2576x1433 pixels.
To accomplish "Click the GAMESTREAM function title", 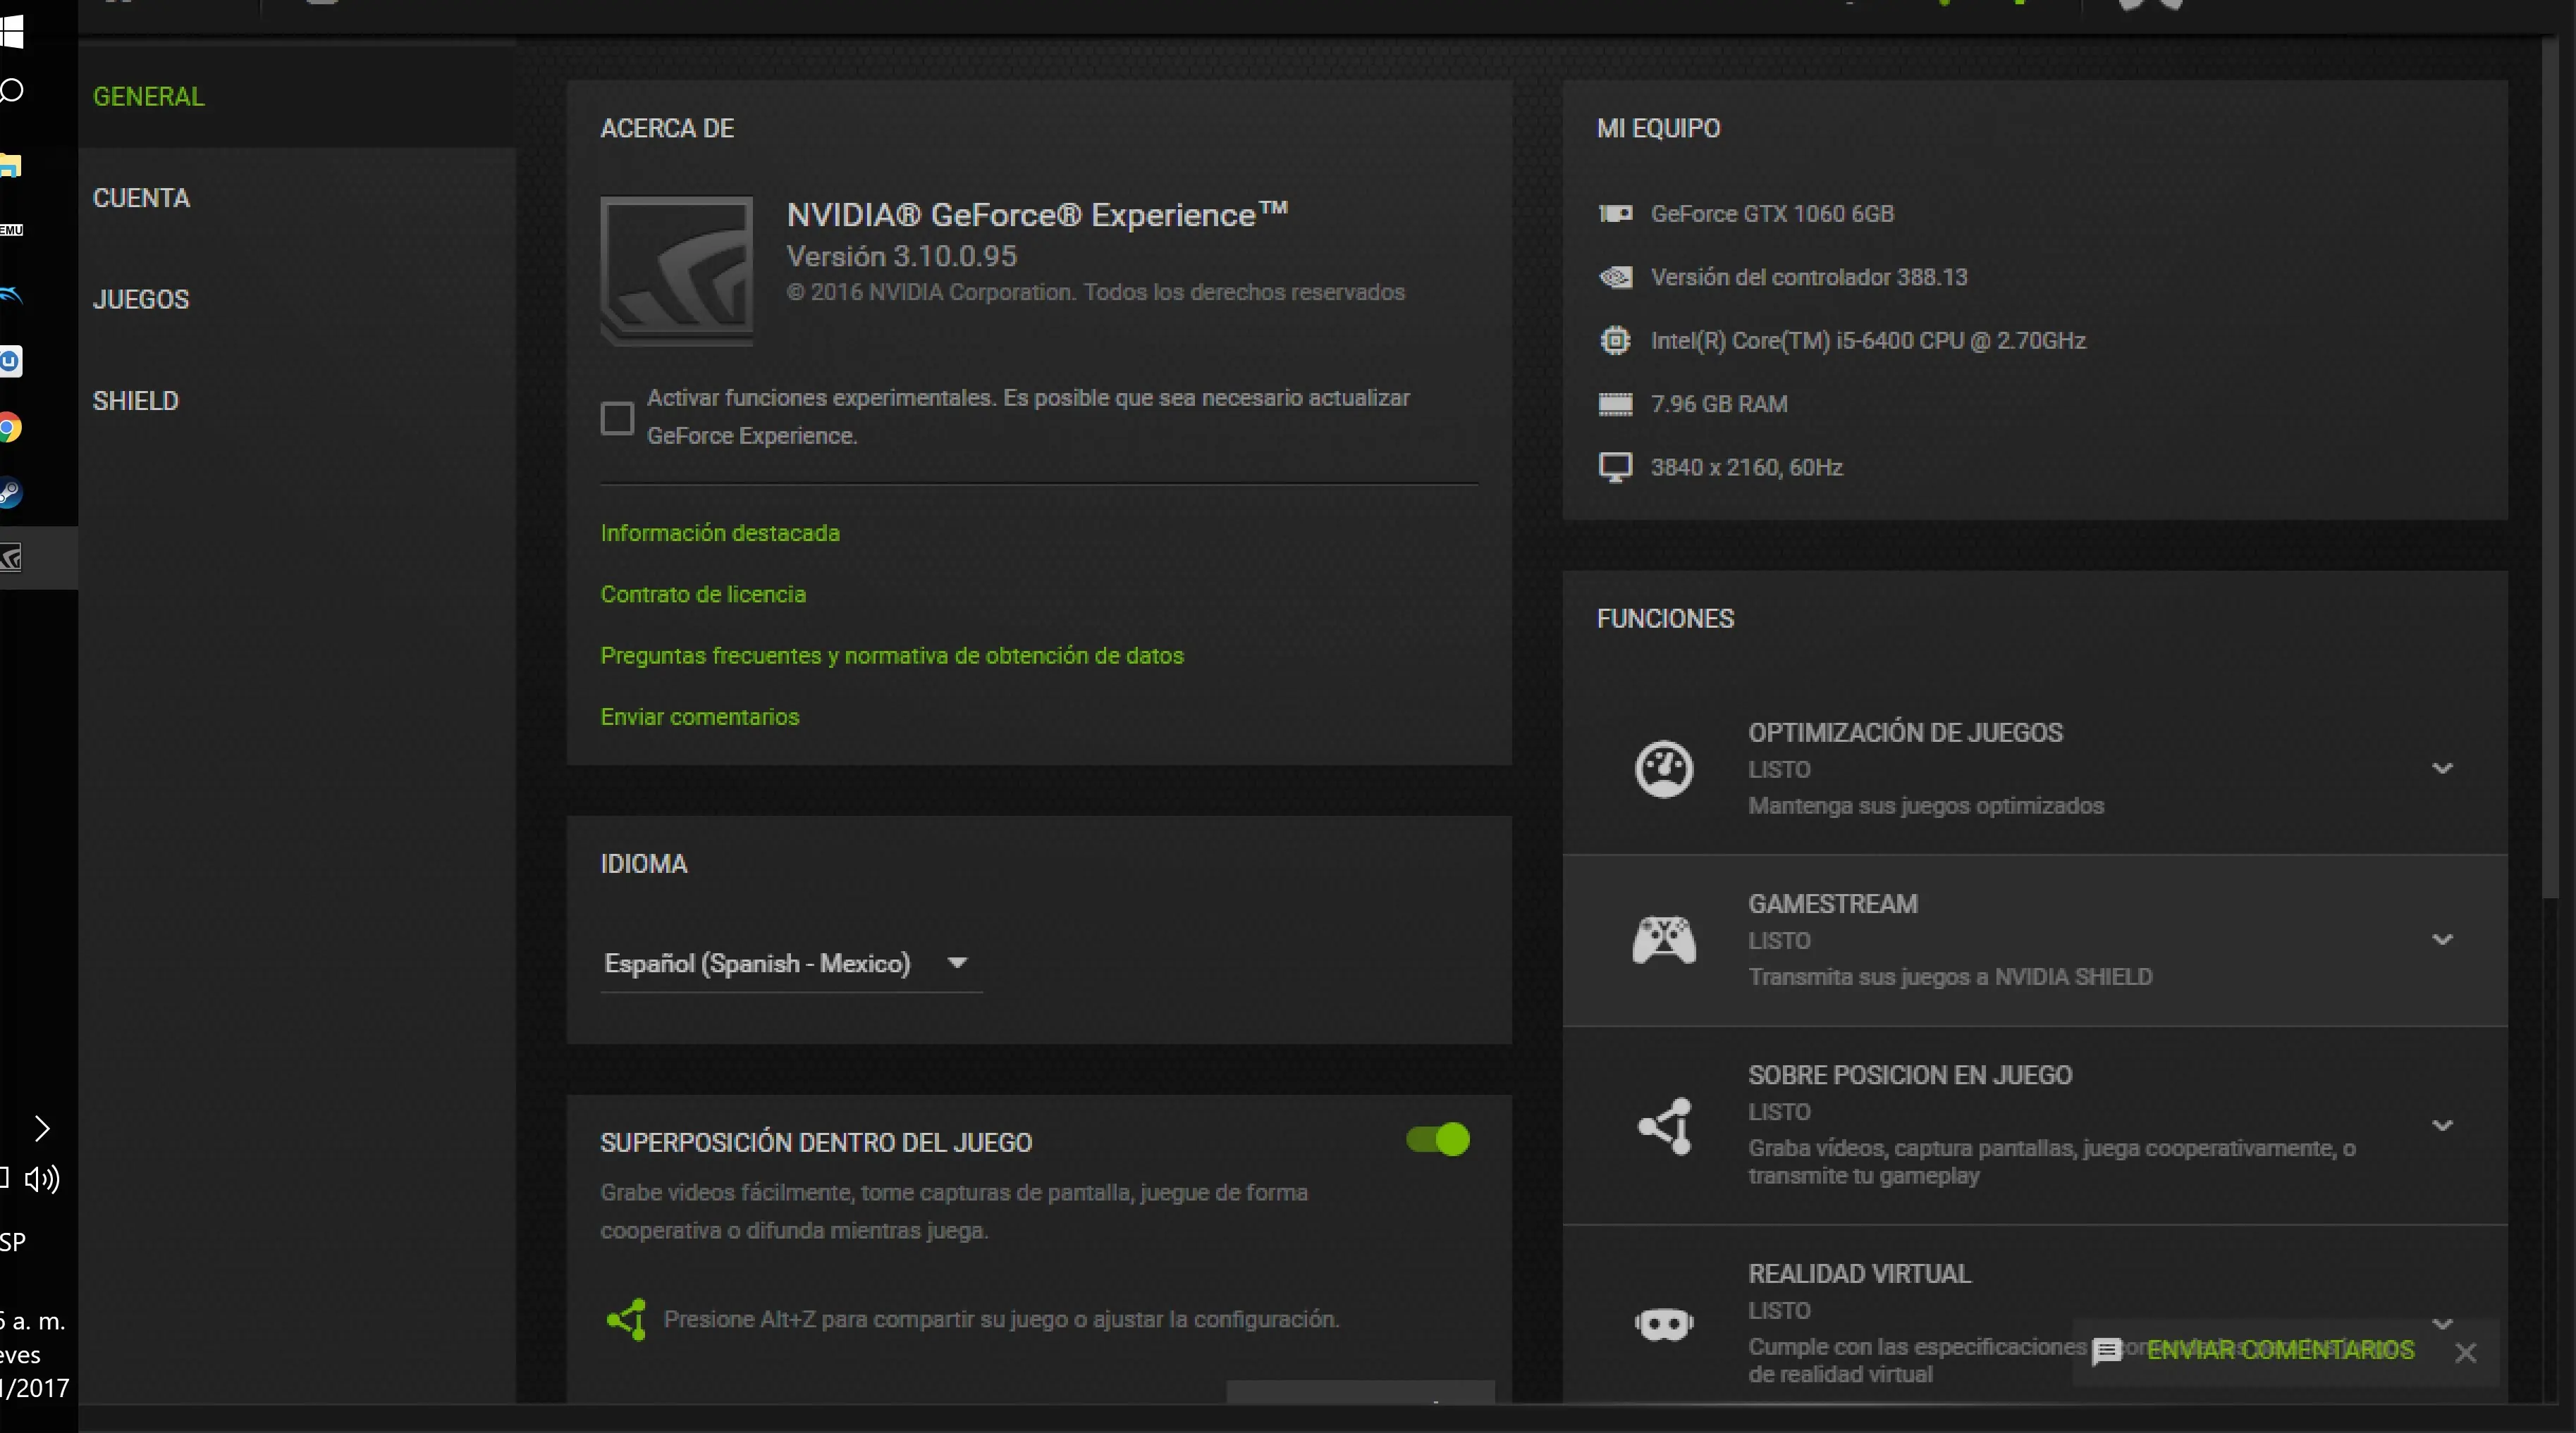I will pos(1832,905).
